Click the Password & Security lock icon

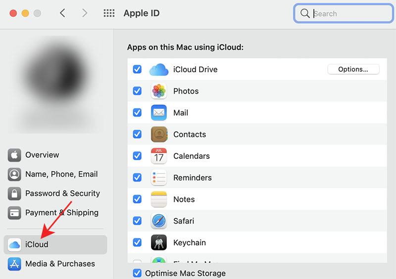tap(14, 193)
